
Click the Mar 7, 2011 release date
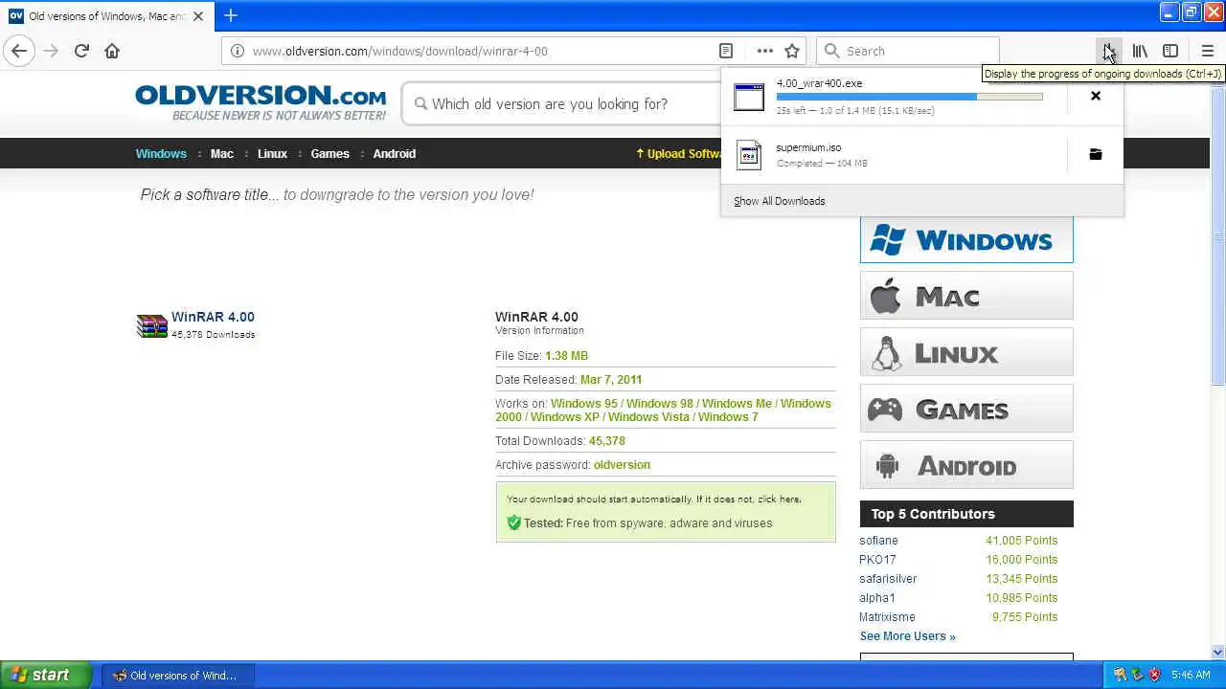coord(611,380)
